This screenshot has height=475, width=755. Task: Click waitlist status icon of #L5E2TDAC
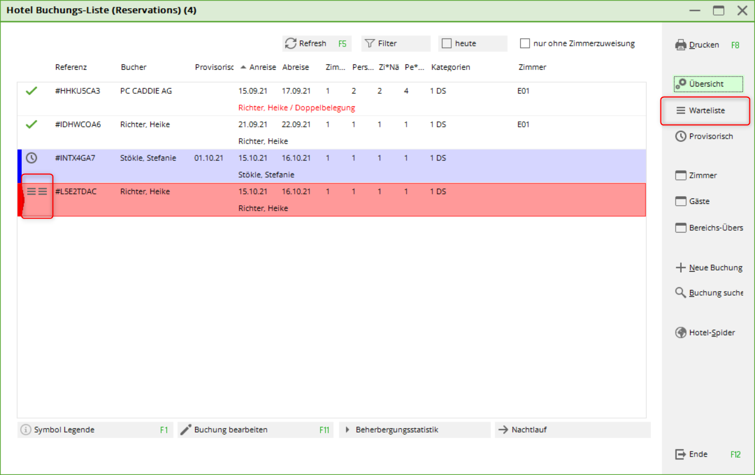[x=37, y=192]
